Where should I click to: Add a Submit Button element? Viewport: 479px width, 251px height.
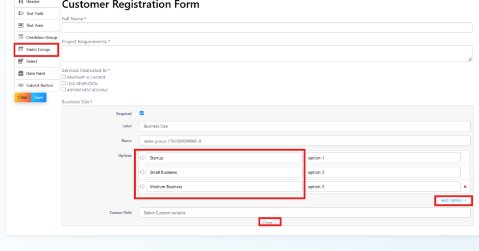click(37, 85)
